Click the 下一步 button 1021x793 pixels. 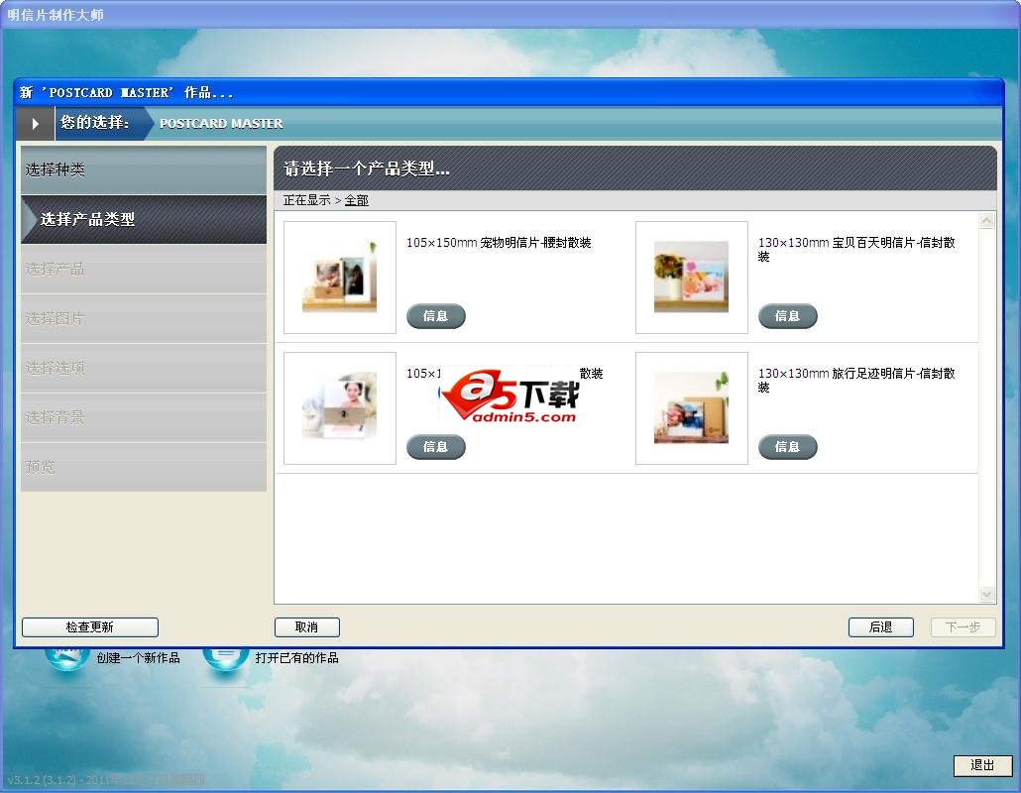[x=964, y=627]
